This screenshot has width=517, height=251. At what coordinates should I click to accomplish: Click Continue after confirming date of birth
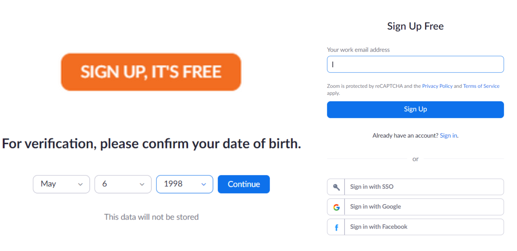tap(243, 184)
